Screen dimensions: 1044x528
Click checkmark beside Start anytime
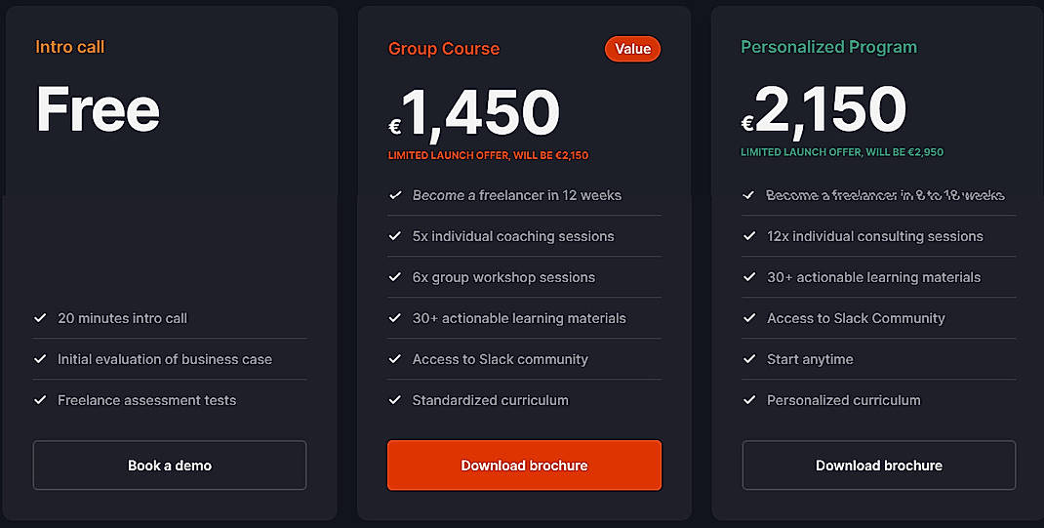[749, 359]
